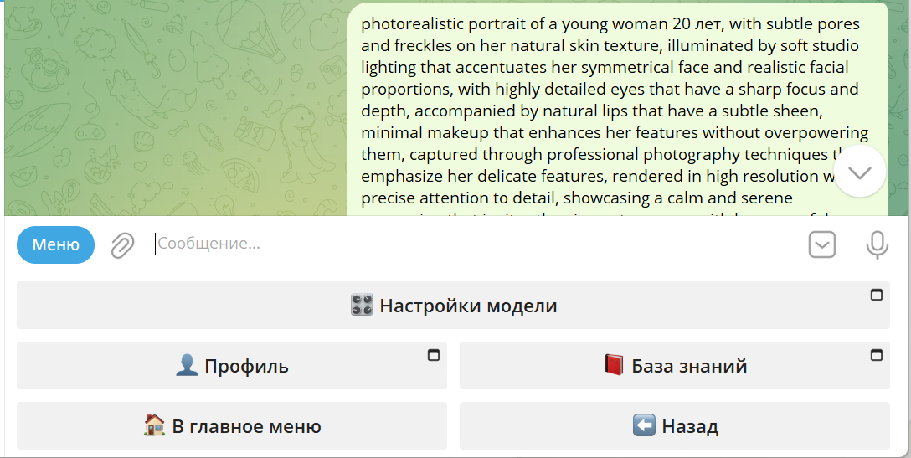Click the house icon for main menu
Viewport: 911px width, 458px height.
click(x=154, y=426)
